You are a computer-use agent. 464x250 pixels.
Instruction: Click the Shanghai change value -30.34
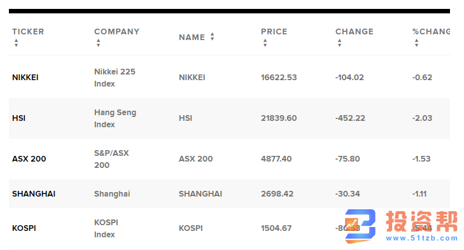(x=348, y=194)
